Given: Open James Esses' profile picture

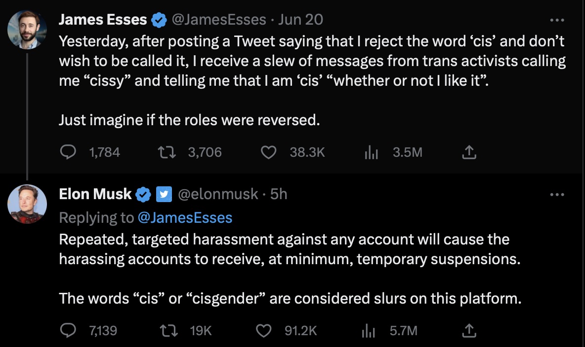Looking at the screenshot, I should pyautogui.click(x=27, y=30).
